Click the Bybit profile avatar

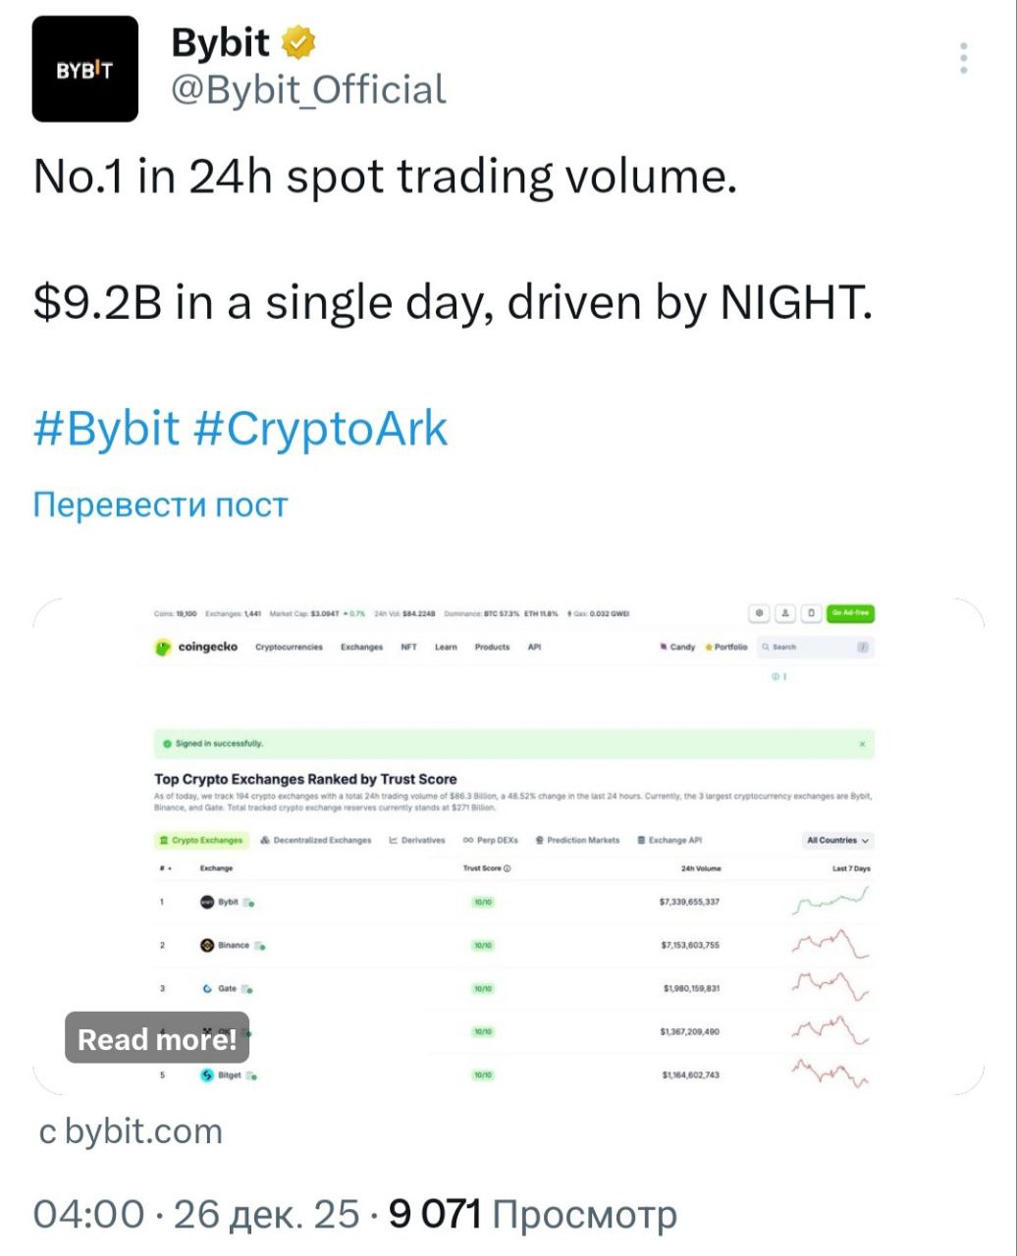(x=85, y=69)
